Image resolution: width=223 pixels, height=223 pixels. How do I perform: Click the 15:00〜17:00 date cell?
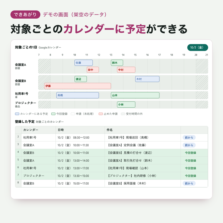tap(80, 183)
